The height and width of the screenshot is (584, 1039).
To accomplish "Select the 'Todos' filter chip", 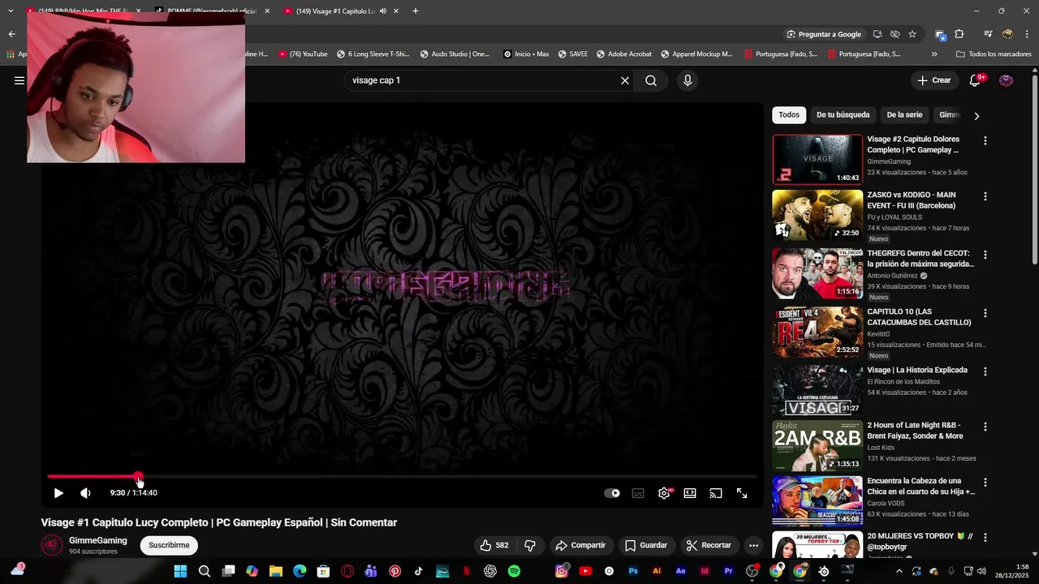I will (x=789, y=115).
